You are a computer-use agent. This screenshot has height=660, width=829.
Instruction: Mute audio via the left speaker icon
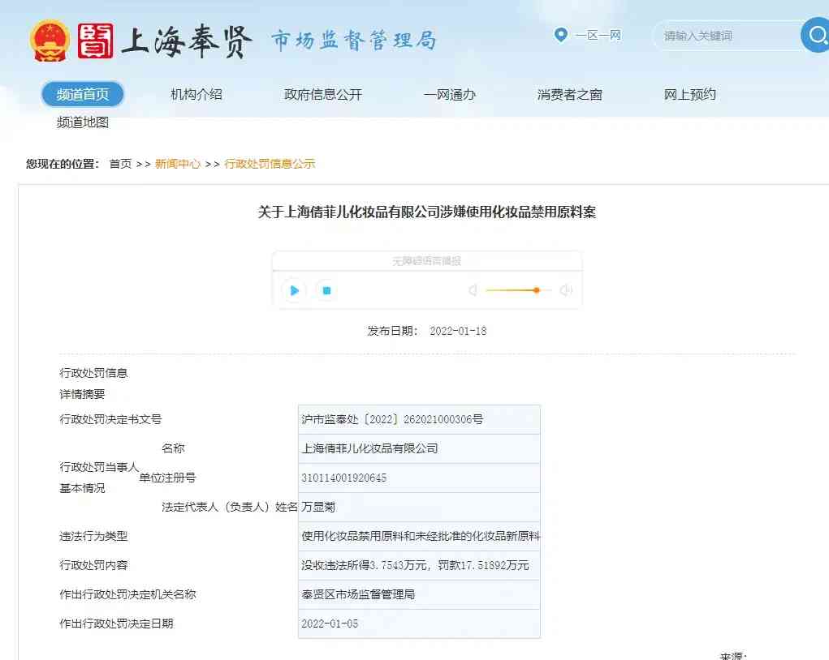(x=473, y=290)
